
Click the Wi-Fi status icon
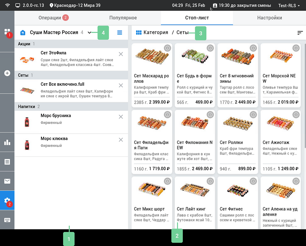tap(7, 5)
